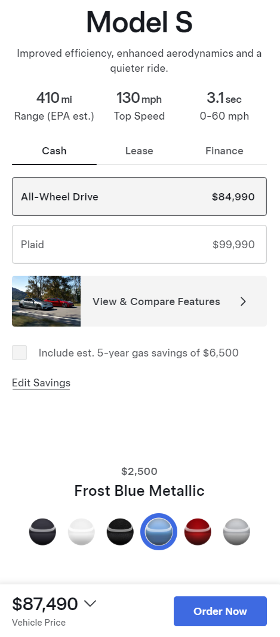Switch to the Finance tab
The width and height of the screenshot is (280, 637).
[224, 151]
